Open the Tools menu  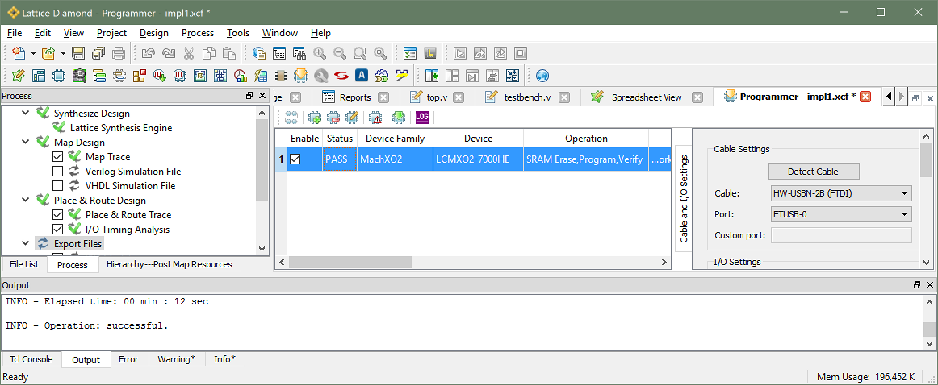(237, 33)
